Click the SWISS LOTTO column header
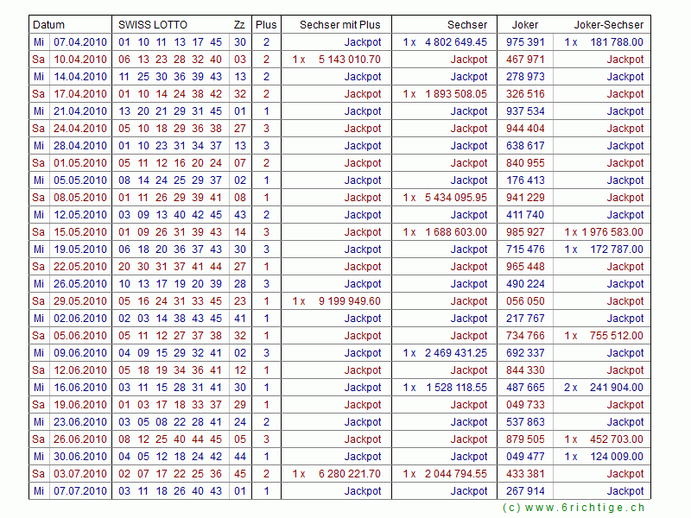 (153, 25)
